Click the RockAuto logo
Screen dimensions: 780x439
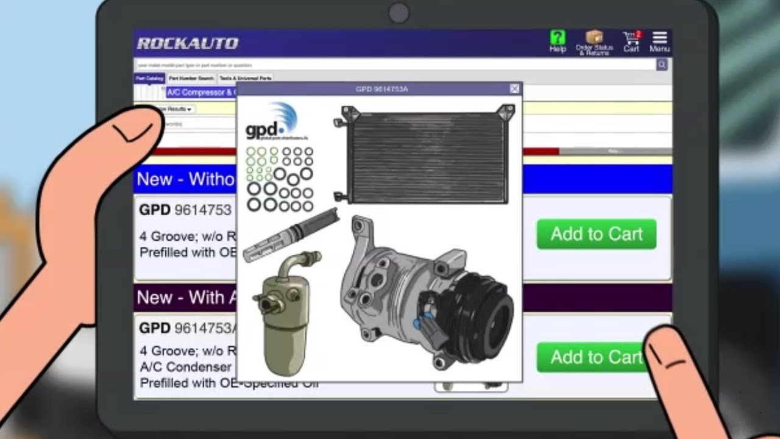[188, 43]
